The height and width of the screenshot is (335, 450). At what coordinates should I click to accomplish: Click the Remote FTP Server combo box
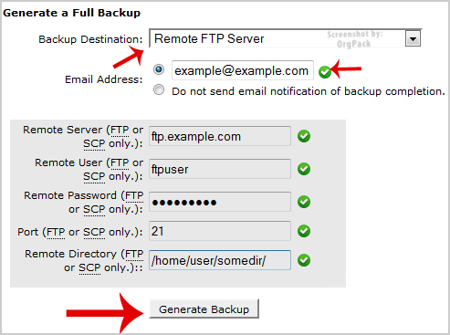coord(285,38)
